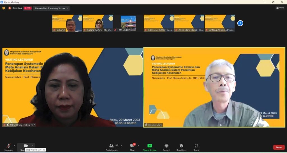The image size is (287, 153).
Task: Open the Reactions menu
Action: point(181,147)
